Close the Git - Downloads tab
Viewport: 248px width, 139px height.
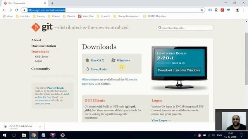click(x=45, y=3)
